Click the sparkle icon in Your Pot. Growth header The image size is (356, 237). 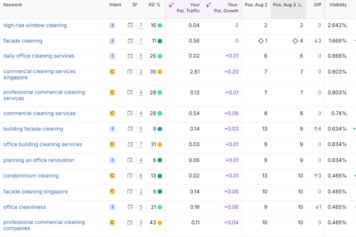coord(208,5)
